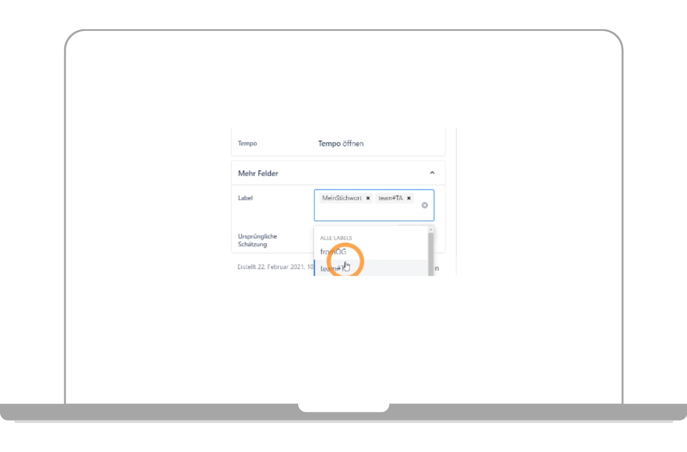Click the cut-off text right of dropdown
The width and height of the screenshot is (687, 452).
tap(437, 268)
